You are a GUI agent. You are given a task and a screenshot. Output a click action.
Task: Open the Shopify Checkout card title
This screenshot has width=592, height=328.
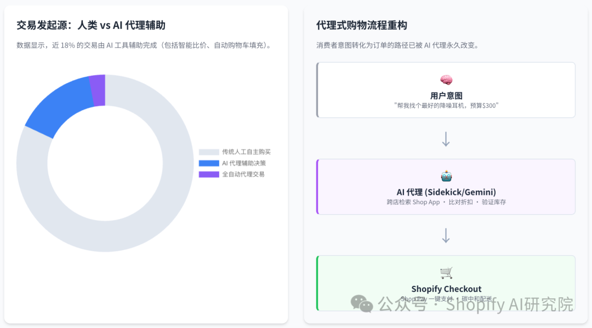(446, 289)
